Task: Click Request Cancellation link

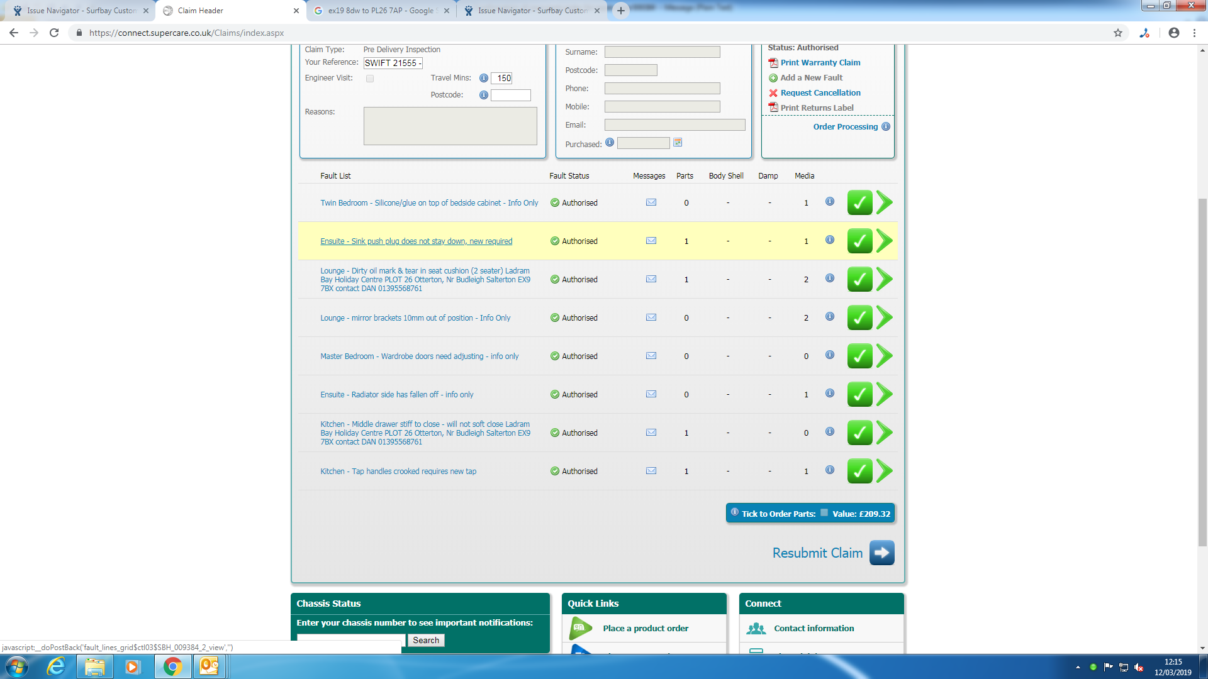Action: click(x=820, y=93)
